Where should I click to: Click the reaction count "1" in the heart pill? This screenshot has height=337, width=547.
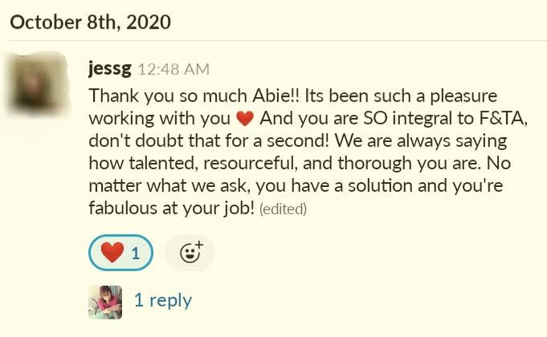[x=136, y=254]
